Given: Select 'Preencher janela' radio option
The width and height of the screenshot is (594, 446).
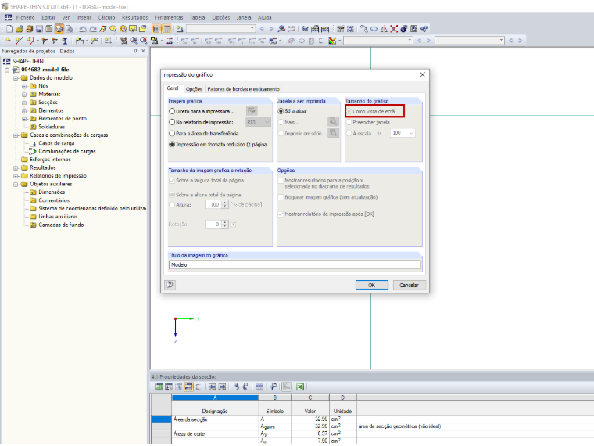Looking at the screenshot, I should click(349, 122).
